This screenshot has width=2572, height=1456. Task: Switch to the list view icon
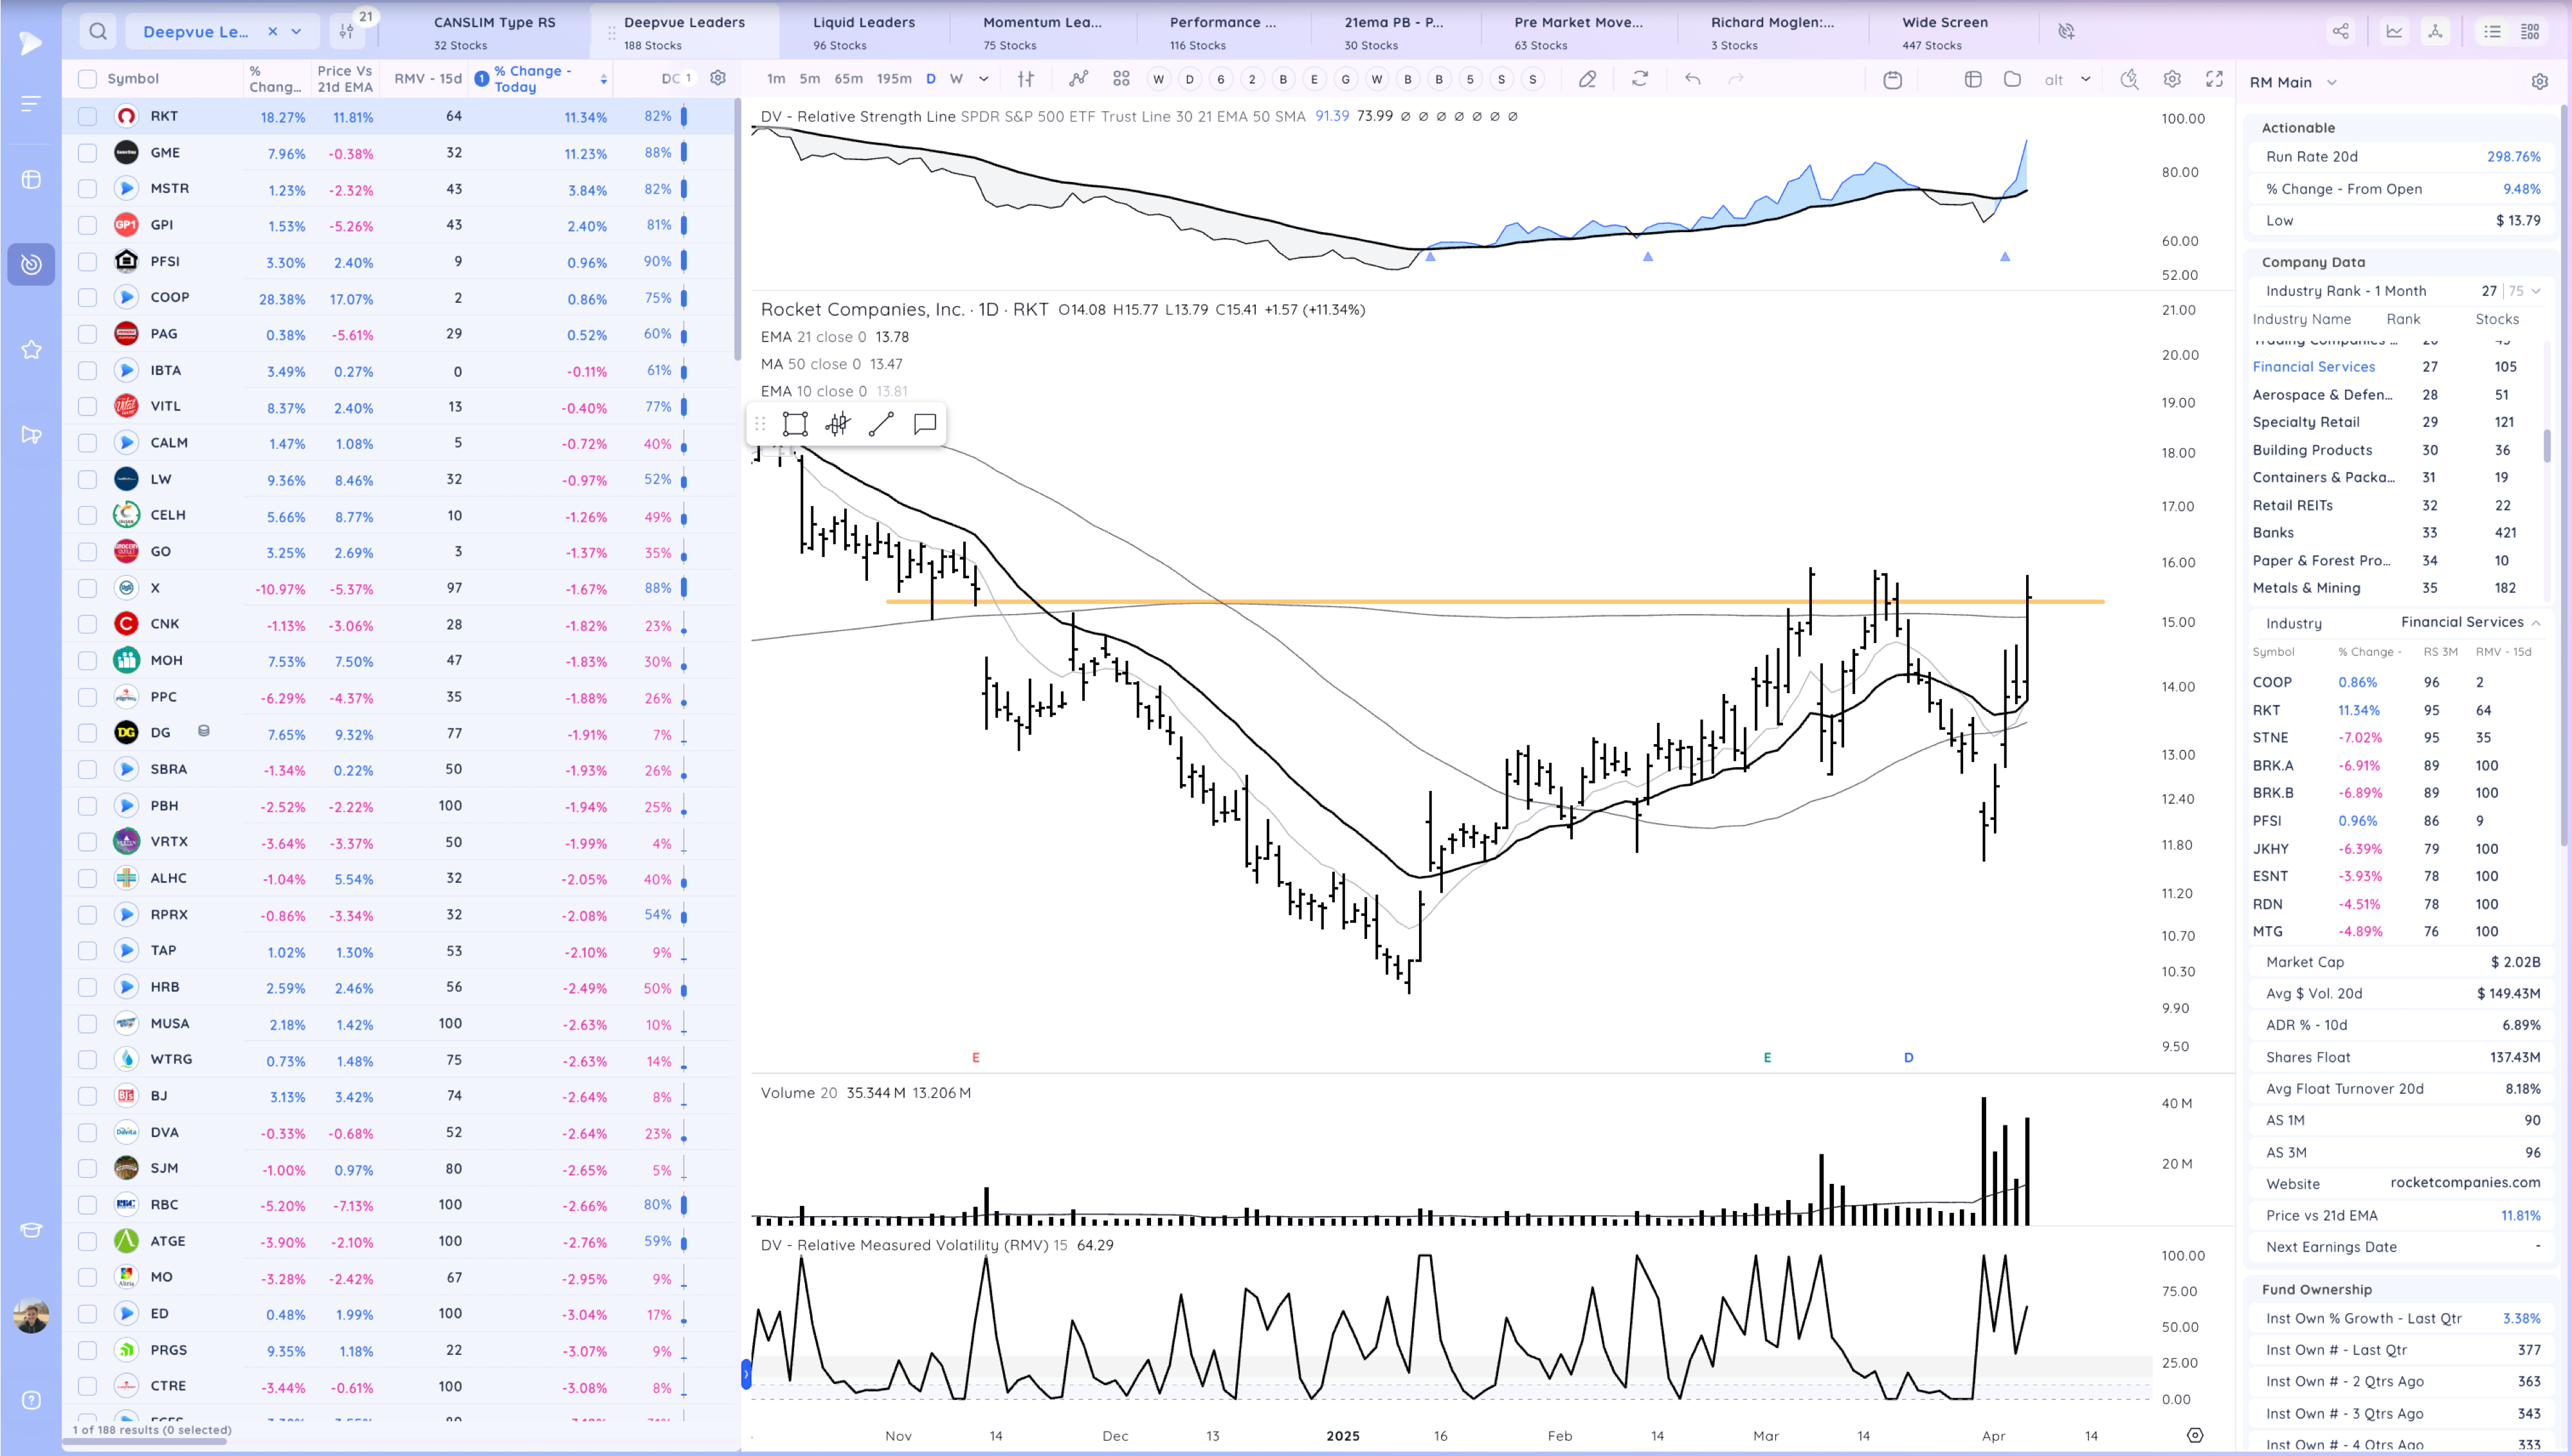point(2492,31)
